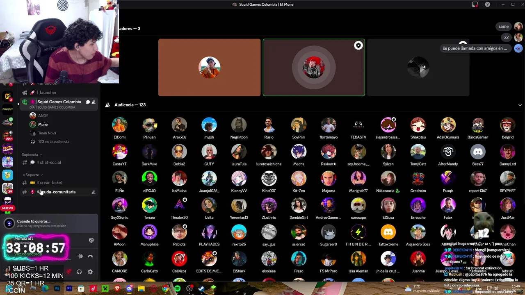Screen dimensions: 525x295
Task: Open chat bubble icon on Squid Games Colombia channel
Action: tap(87, 102)
